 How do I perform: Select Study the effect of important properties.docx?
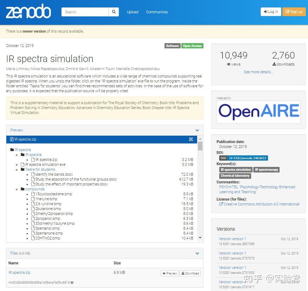pyautogui.click(x=72, y=184)
